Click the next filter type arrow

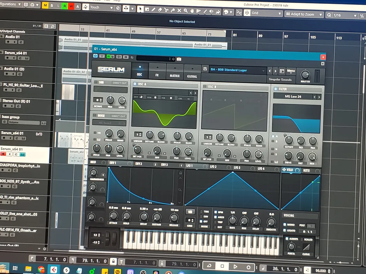coord(319,97)
